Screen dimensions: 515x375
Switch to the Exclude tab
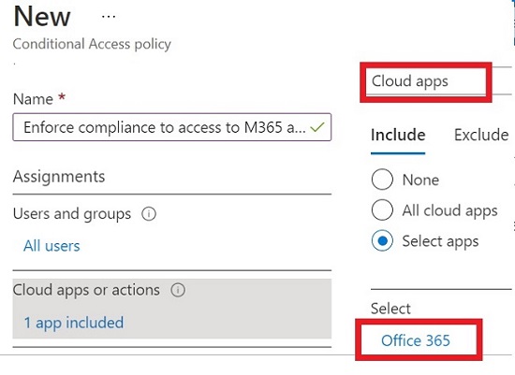click(481, 135)
